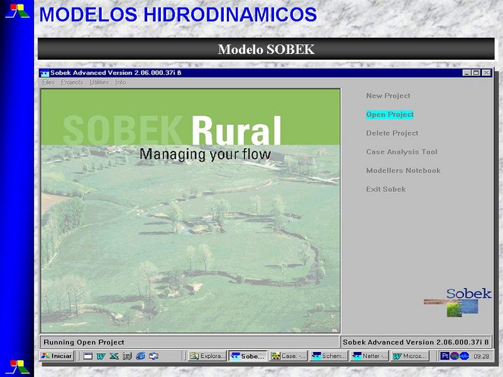
Task: Switch to the Schem... taskbar window
Action: [329, 356]
